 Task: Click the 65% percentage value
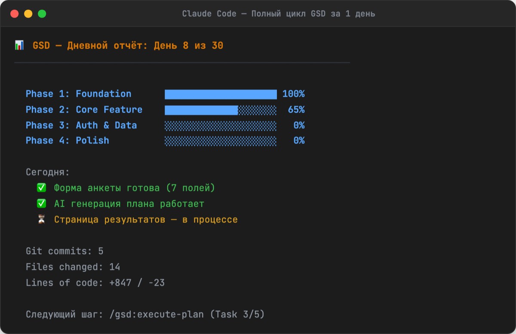pos(296,110)
